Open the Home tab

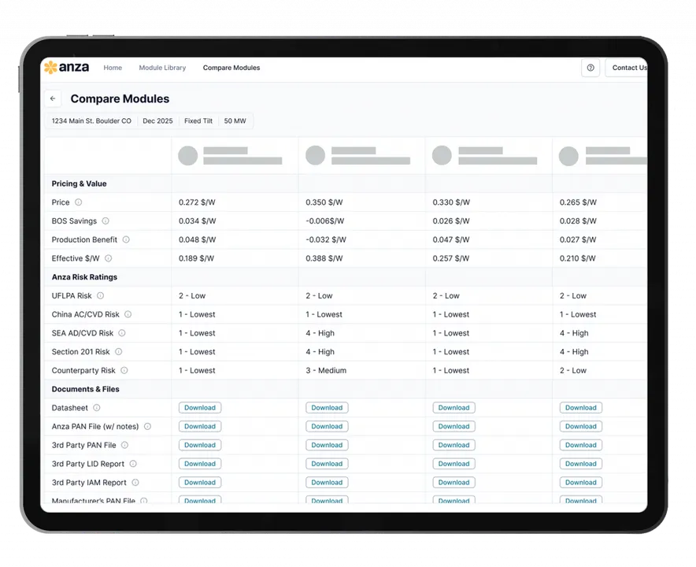(x=113, y=68)
